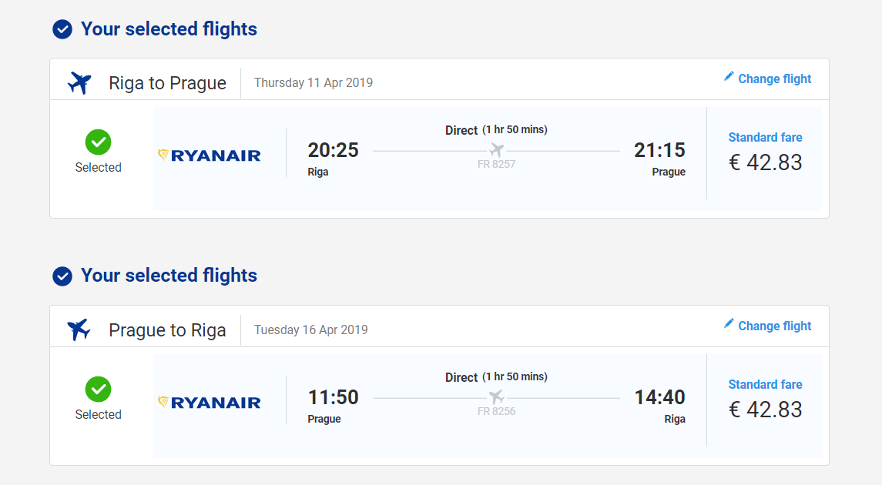Select the Standard fare on the Prague departure
882x485 pixels.
click(x=765, y=385)
